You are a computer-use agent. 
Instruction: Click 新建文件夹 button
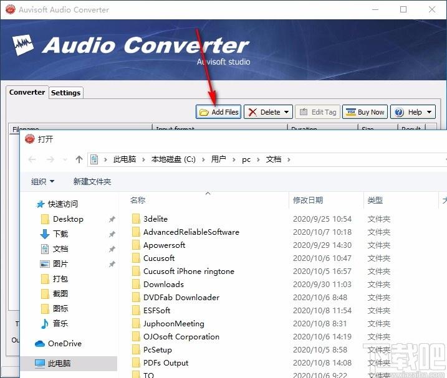(92, 181)
